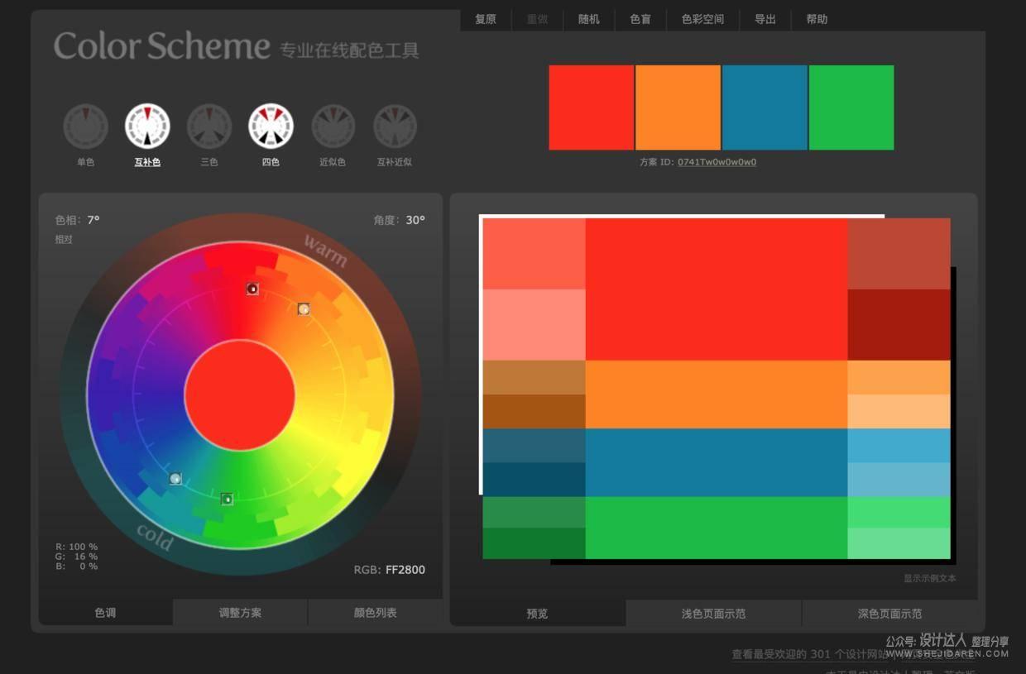This screenshot has height=674, width=1026.
Task: Open the 随机 randomize option
Action: point(588,19)
